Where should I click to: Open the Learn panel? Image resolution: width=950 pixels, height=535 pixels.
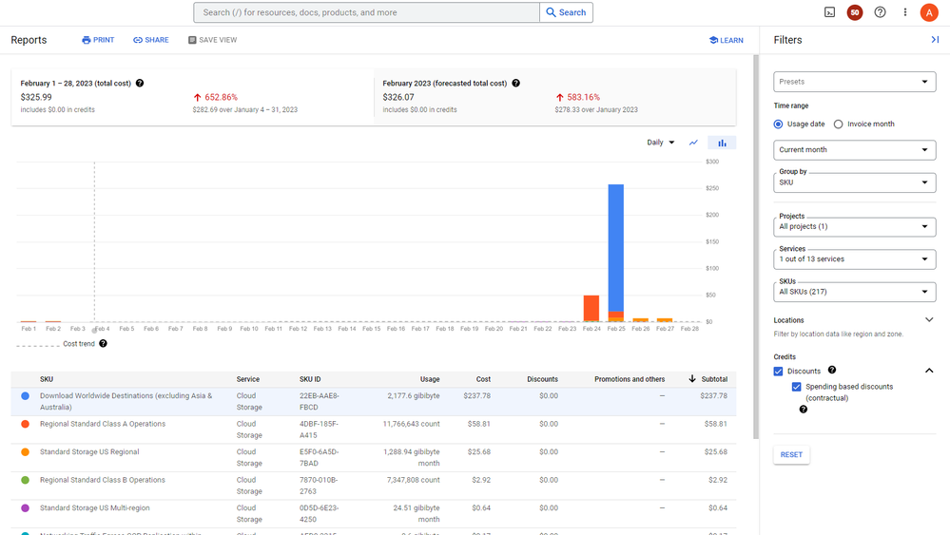pyautogui.click(x=726, y=40)
